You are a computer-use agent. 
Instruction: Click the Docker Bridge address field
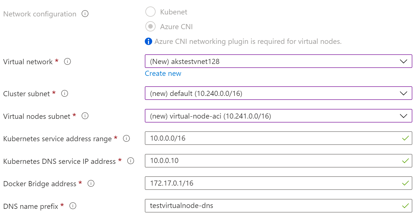point(278,183)
